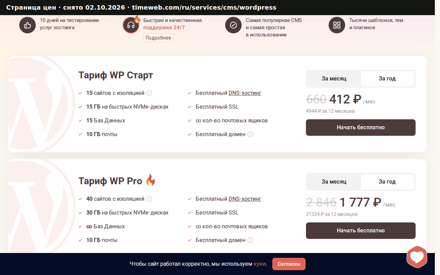Click the thumbs-up icon for 10-day testing
The height and width of the screenshot is (275, 440).
(27, 25)
